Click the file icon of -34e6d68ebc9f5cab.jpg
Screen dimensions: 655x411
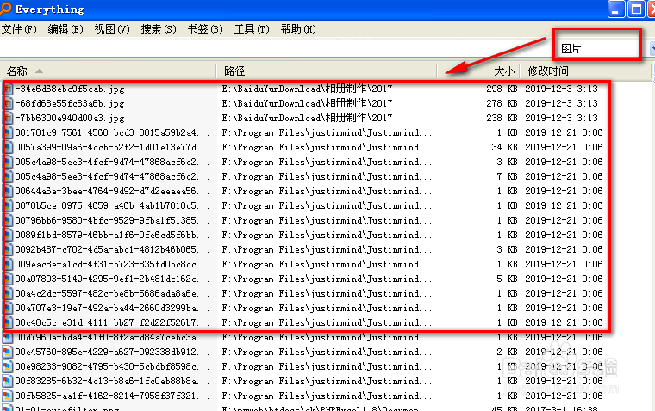(x=8, y=89)
